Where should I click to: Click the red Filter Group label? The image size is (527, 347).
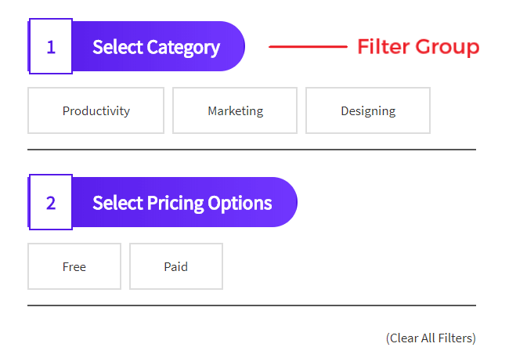[418, 47]
